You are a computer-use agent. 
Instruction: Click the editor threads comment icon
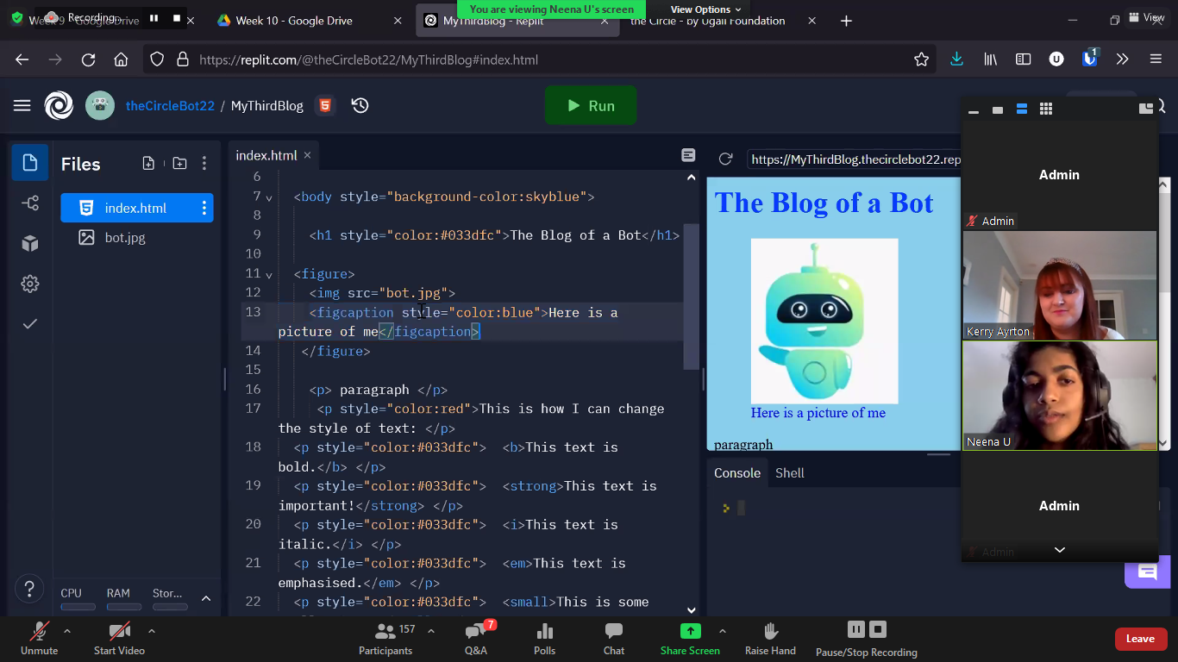point(688,155)
